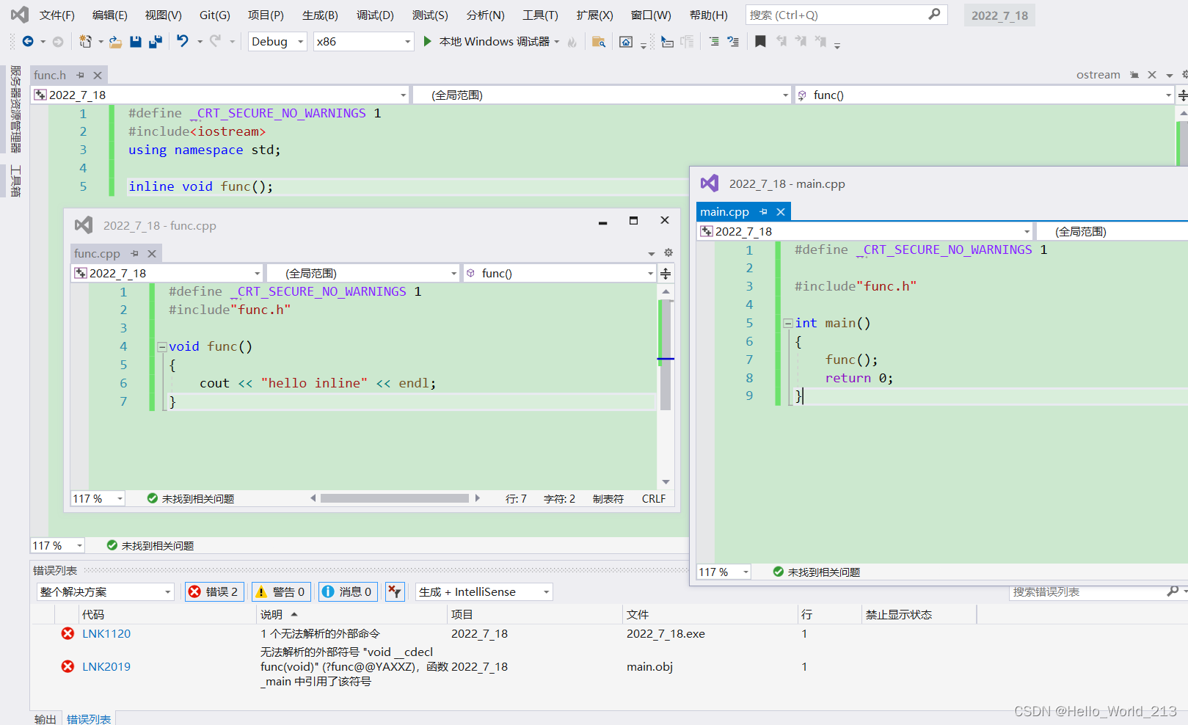Click the func.cpp horizontal scrollbar thumb
This screenshot has width=1188, height=725.
[395, 498]
